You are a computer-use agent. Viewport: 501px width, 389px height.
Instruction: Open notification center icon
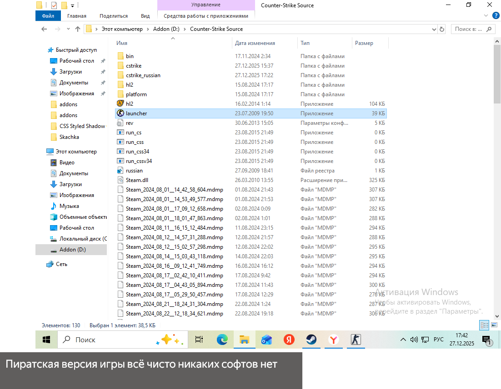pyautogui.click(x=487, y=340)
